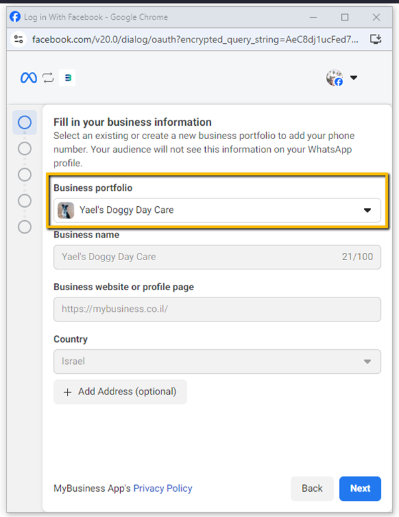399x517 pixels.
Task: Click Add Address (optional) button
Action: (120, 392)
